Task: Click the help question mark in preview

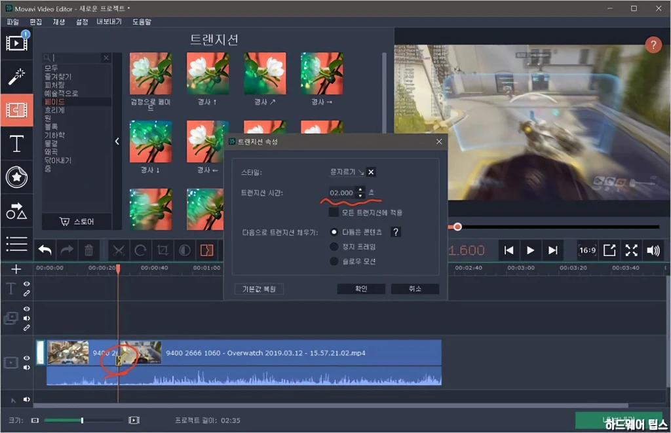Action: point(653,45)
